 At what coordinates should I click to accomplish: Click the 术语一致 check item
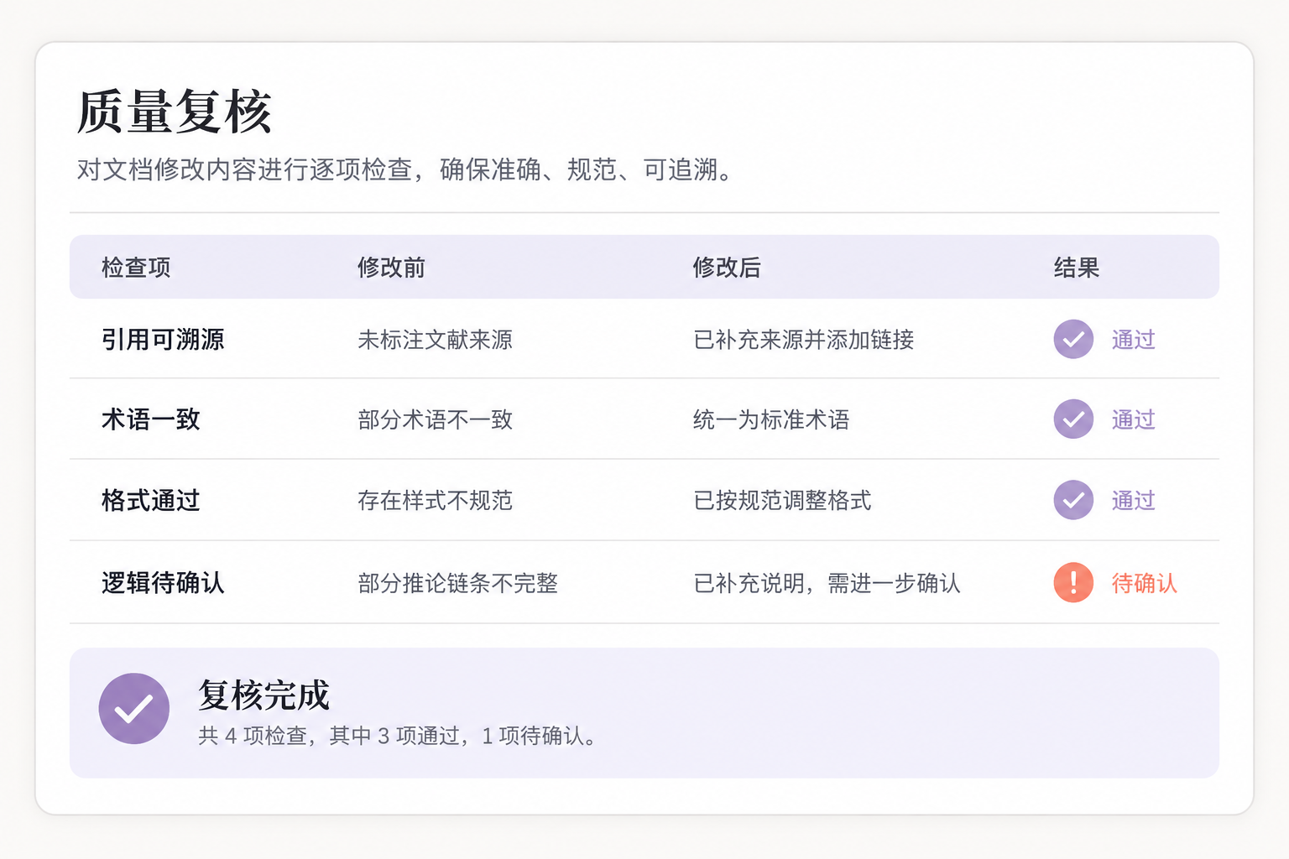point(151,419)
